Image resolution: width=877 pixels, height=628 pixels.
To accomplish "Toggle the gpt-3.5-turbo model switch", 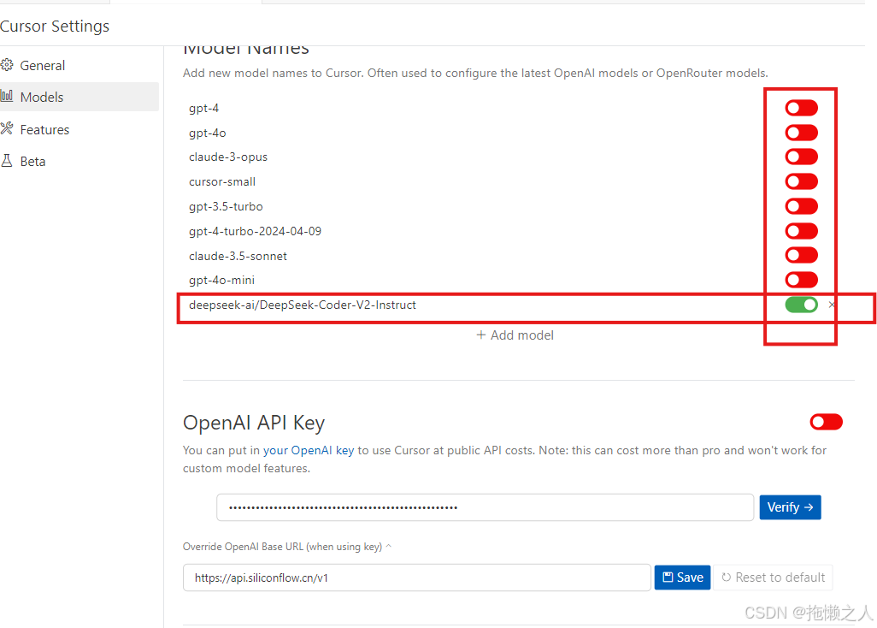I will point(801,206).
